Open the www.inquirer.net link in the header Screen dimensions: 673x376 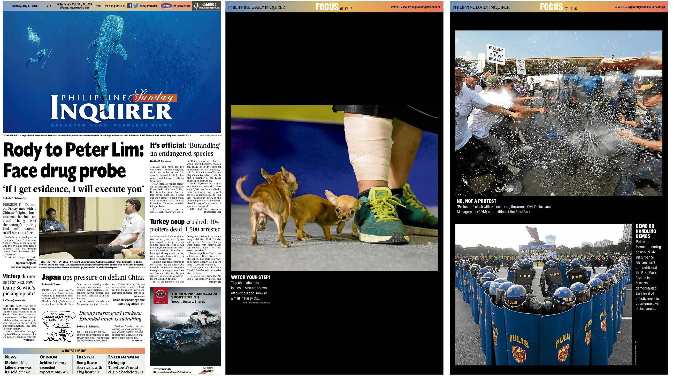tap(114, 6)
